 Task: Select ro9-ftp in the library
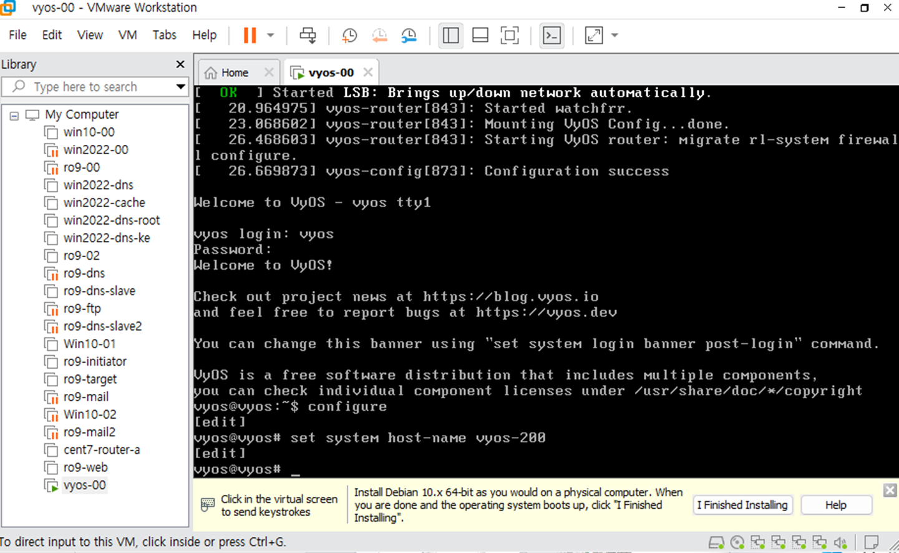82,308
